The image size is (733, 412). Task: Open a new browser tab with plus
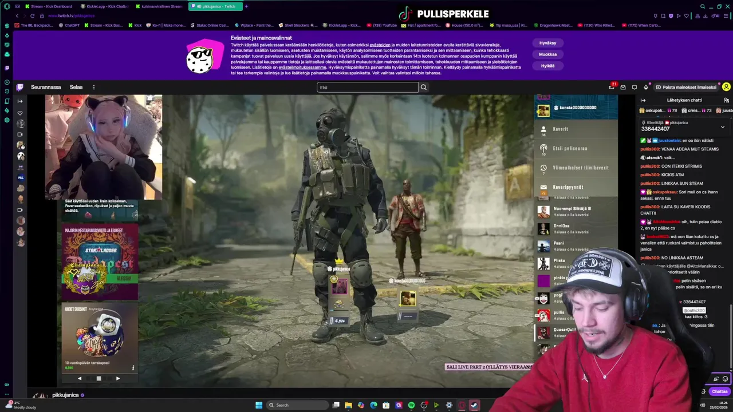(246, 6)
